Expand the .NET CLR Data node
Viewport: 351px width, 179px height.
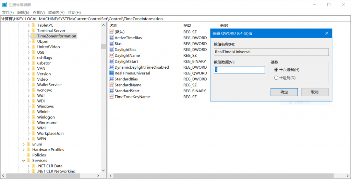(28, 166)
